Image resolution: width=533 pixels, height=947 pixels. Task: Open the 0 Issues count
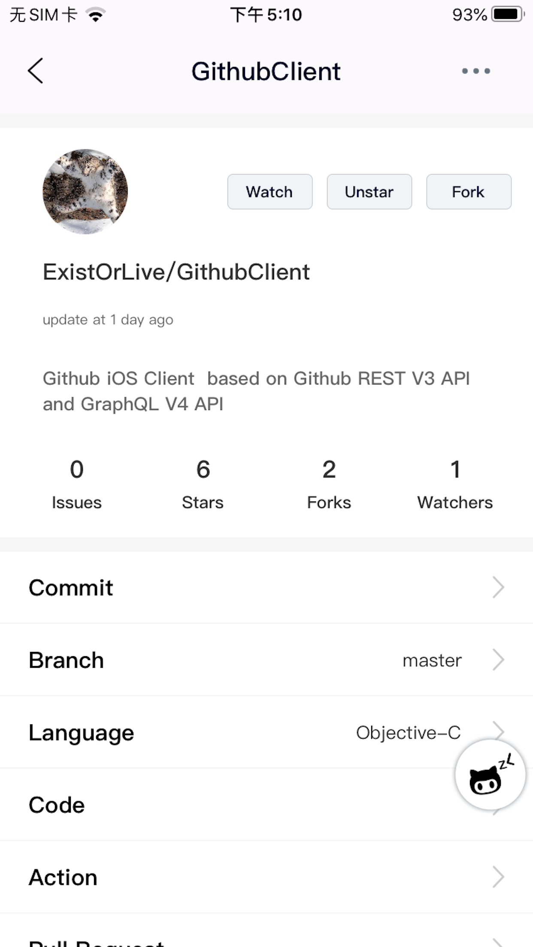(x=77, y=484)
